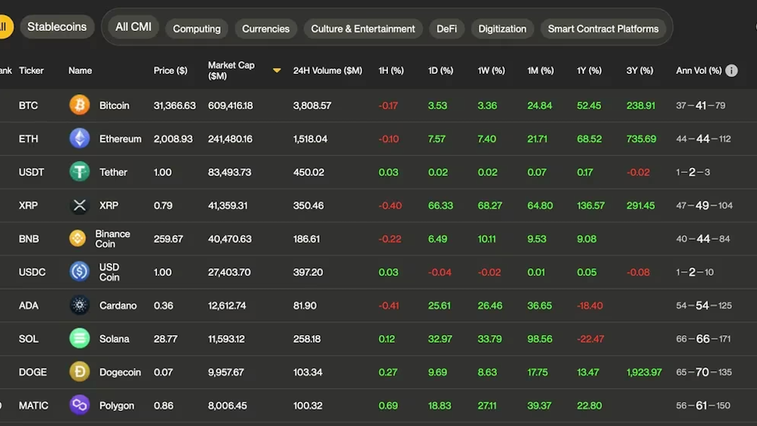Click the Cardano logo icon
Viewport: 757px width, 426px height.
tap(79, 305)
